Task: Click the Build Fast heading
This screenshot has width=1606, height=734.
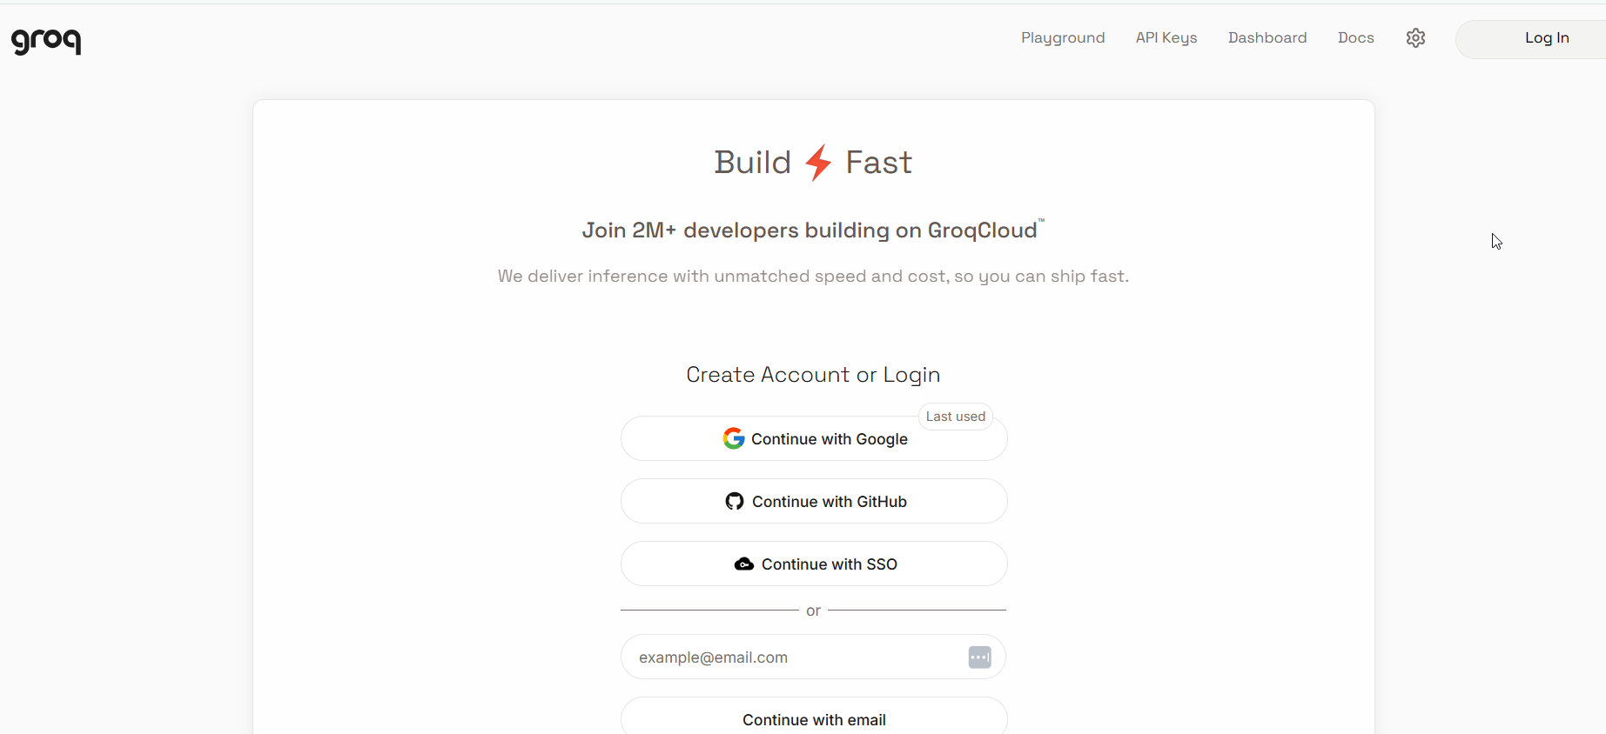Action: [813, 163]
